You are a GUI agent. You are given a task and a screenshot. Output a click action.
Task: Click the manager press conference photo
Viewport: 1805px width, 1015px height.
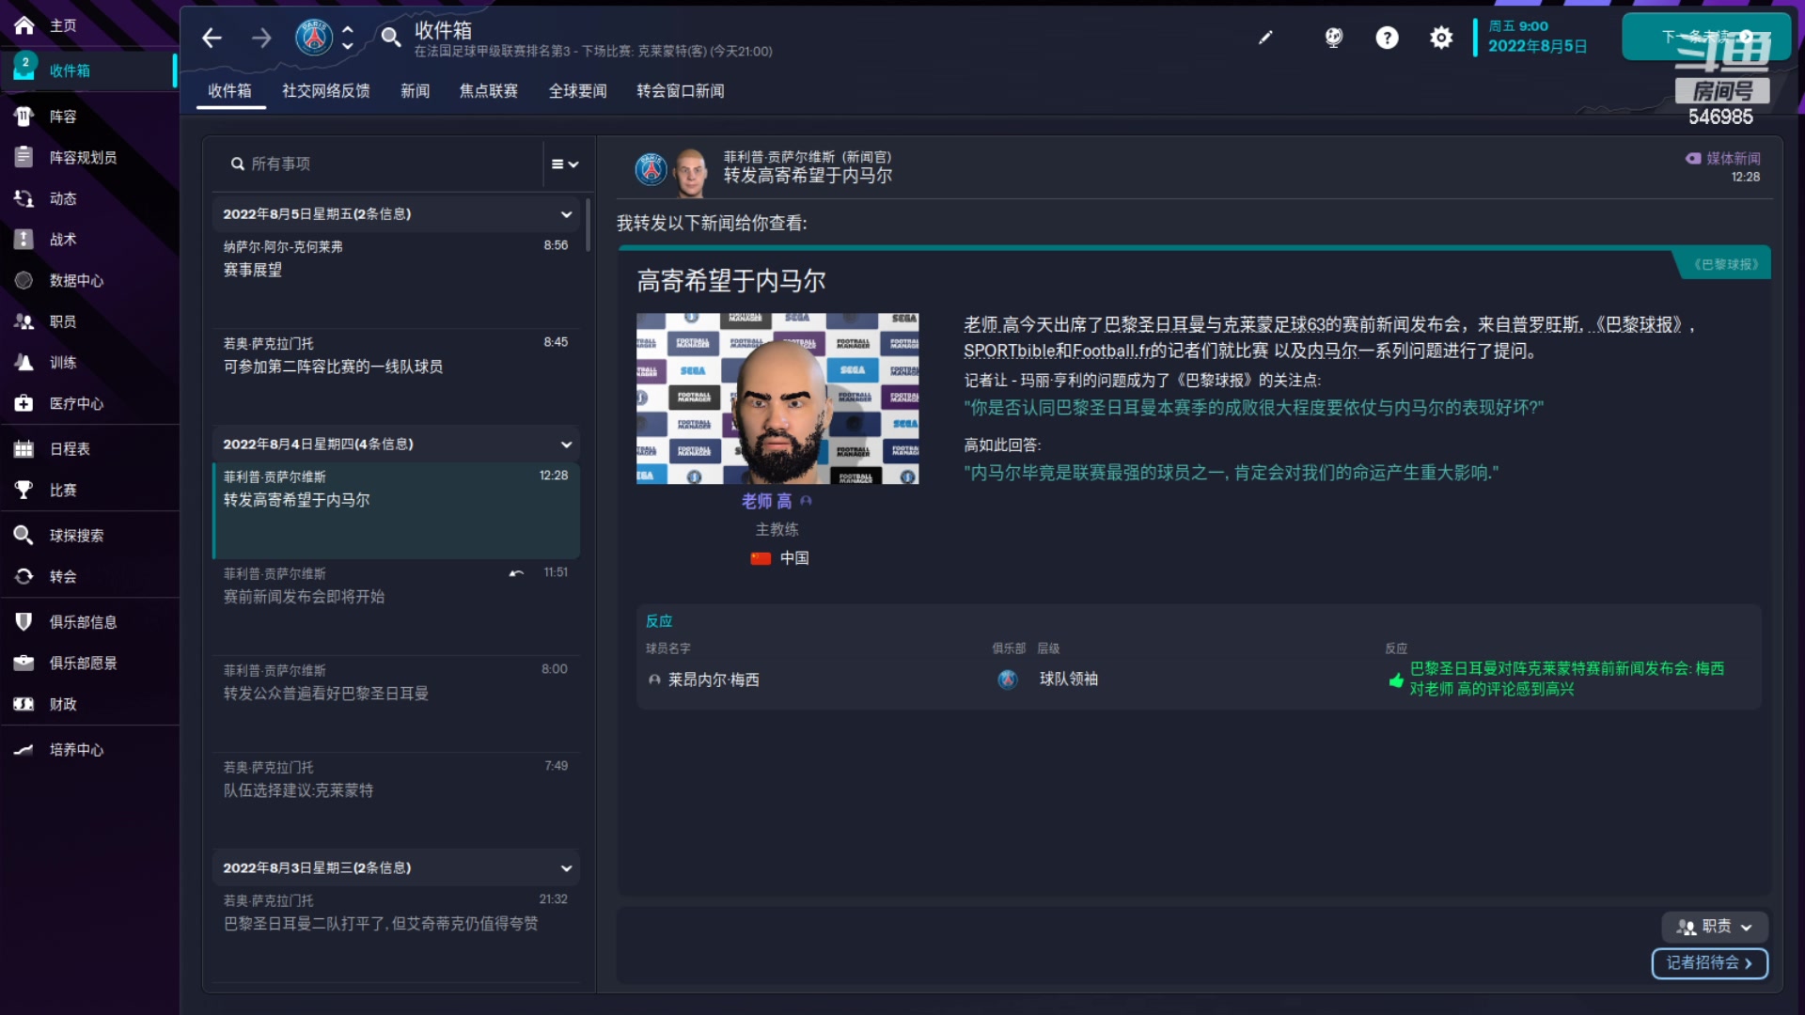(x=777, y=398)
